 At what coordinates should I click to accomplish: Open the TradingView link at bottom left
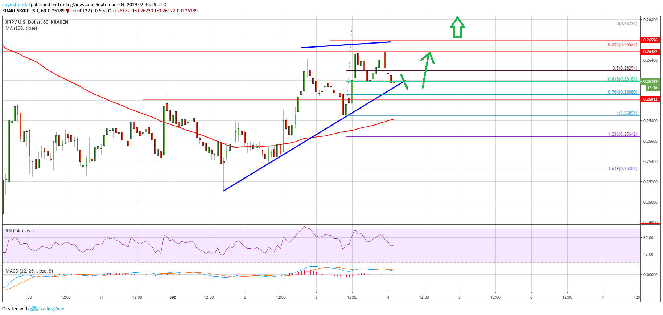pos(51,309)
